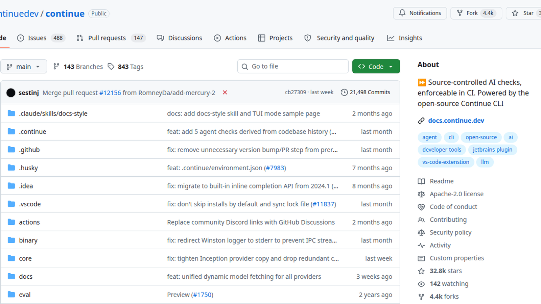This screenshot has width=541, height=304.
Task: Click the commit history clock icon
Action: point(344,92)
